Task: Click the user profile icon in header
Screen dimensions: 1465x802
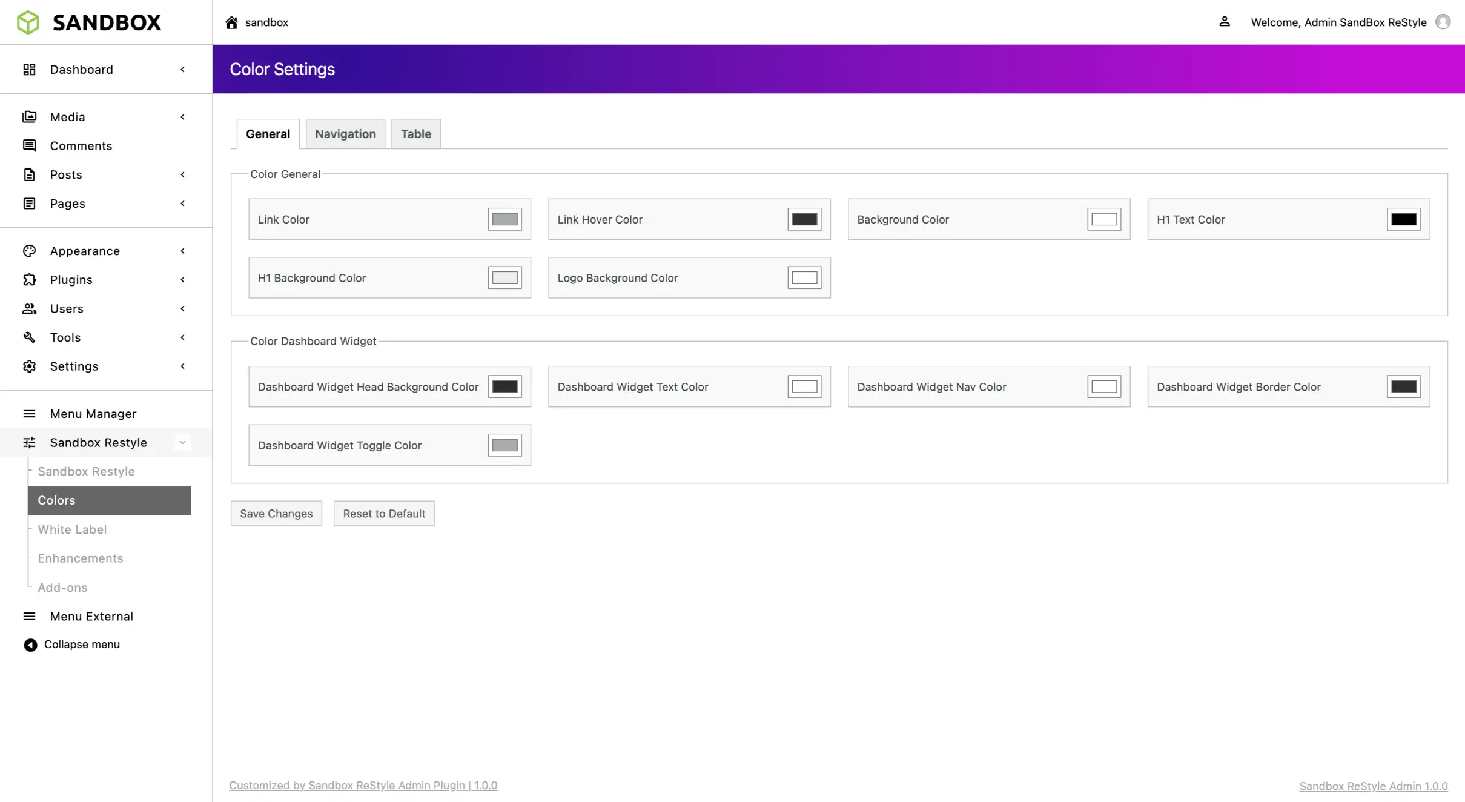Action: (1224, 22)
